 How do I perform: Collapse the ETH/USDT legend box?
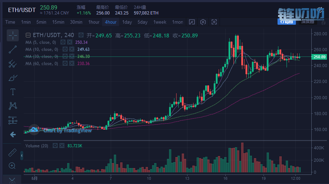tap(28, 35)
